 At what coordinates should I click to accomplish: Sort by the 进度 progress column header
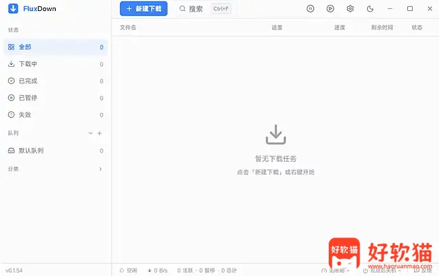click(277, 28)
